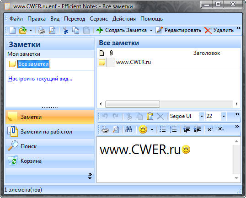Insert a smiley emoticon
The height and width of the screenshot is (198, 246).
(143, 129)
